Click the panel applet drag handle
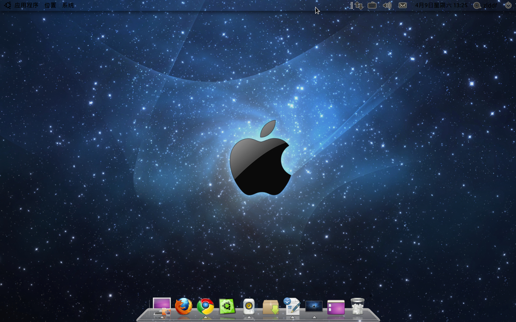This screenshot has height=322, width=516. tap(352, 5)
